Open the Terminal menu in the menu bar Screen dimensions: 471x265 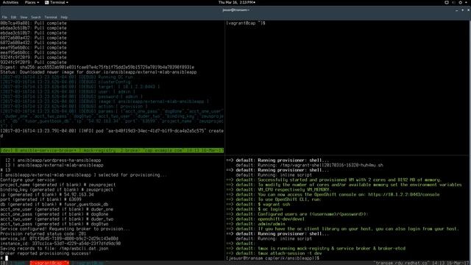[x=51, y=18]
